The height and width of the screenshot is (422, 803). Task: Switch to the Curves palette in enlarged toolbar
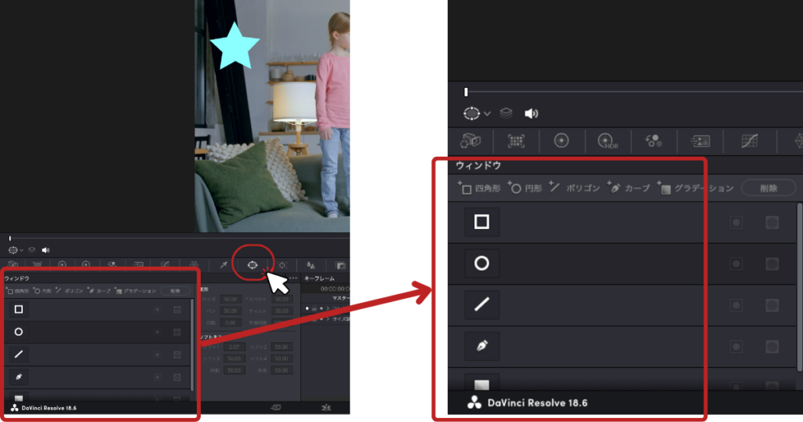pyautogui.click(x=749, y=141)
